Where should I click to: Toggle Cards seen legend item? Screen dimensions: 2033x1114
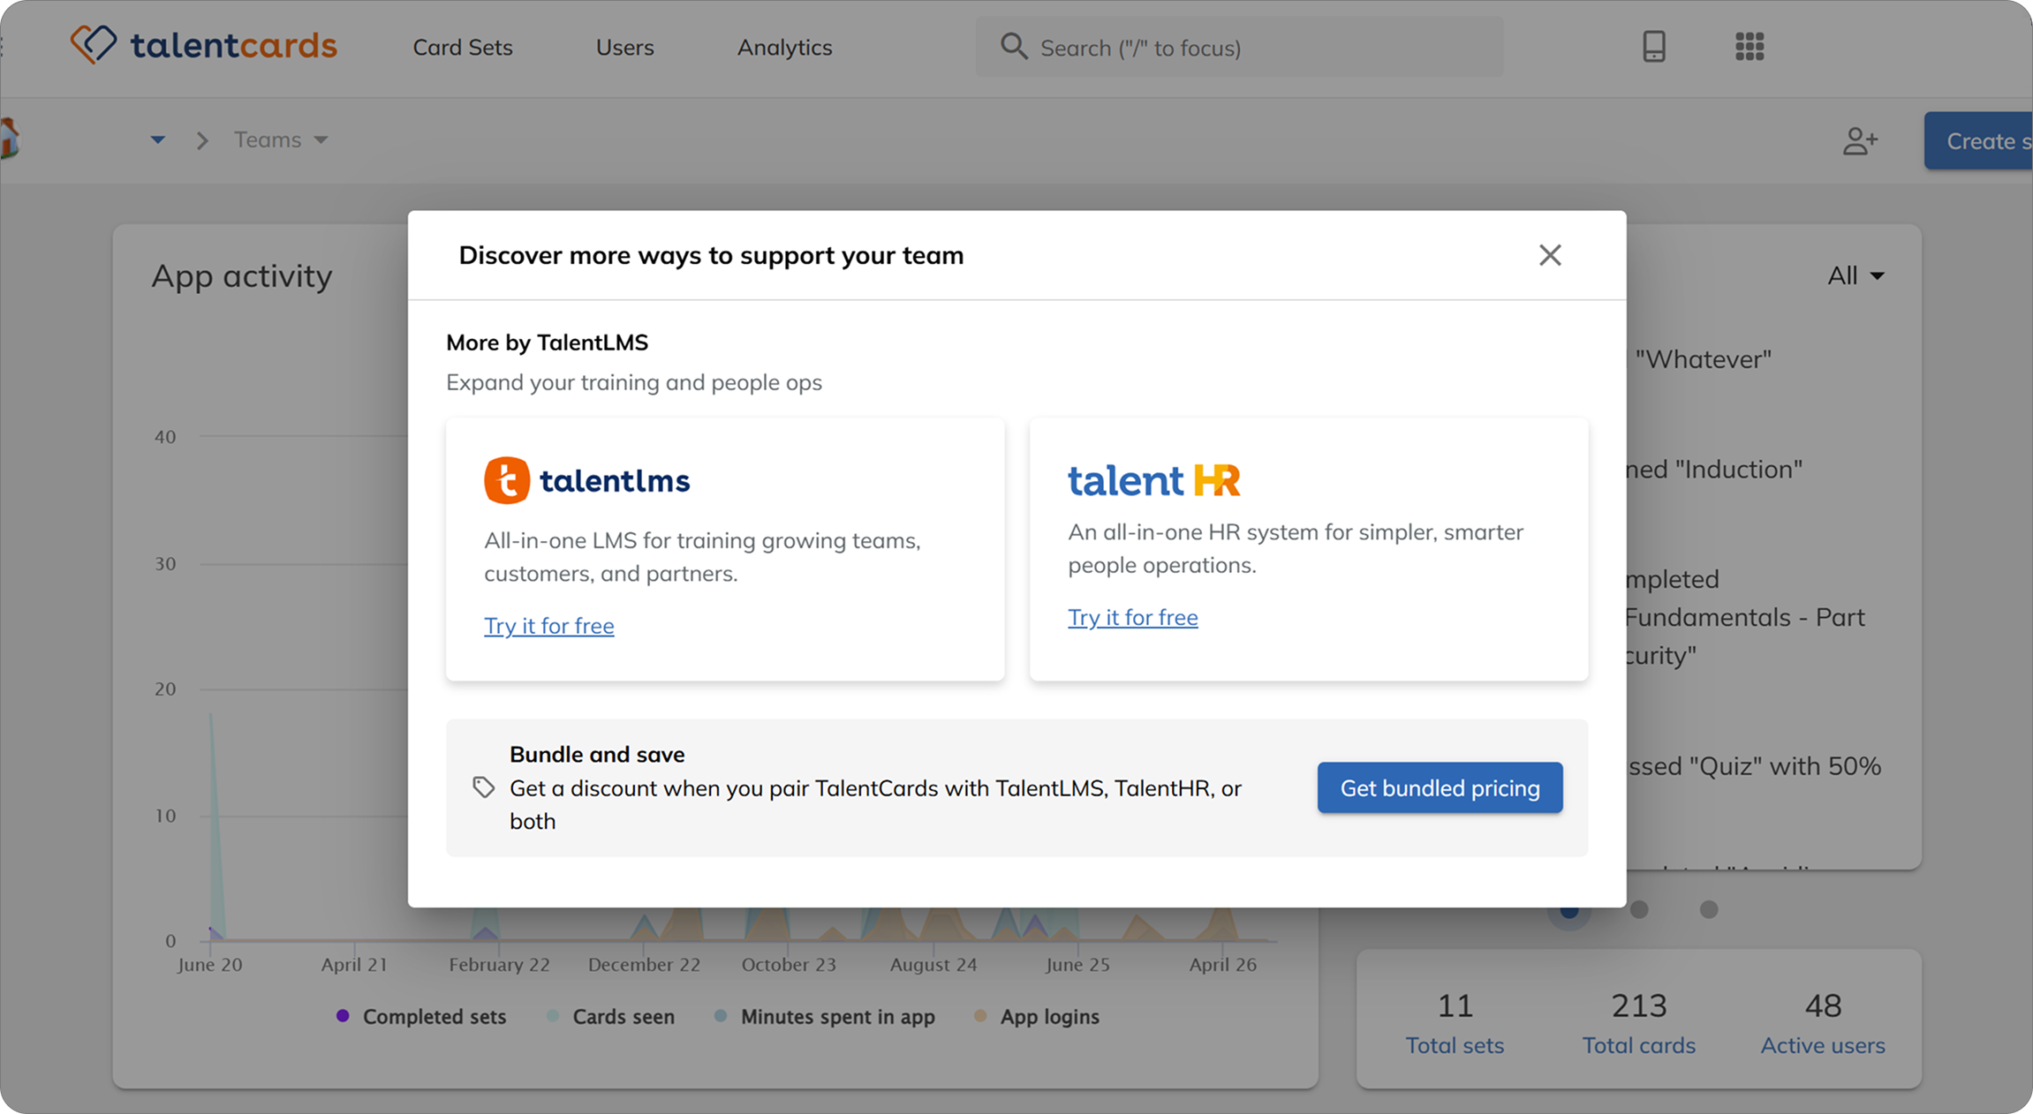pyautogui.click(x=610, y=1017)
